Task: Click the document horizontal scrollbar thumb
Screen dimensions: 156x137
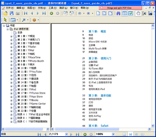Action: coord(87,129)
